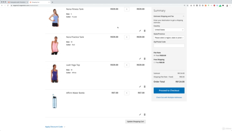Switch to the first Promotions tab
232x131 pixels.
tap(17, 2)
